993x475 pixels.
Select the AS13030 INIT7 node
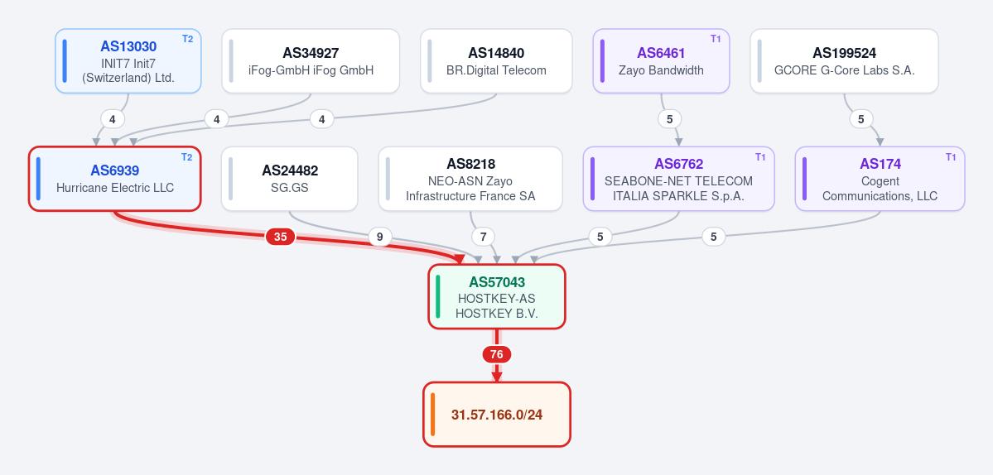[128, 61]
